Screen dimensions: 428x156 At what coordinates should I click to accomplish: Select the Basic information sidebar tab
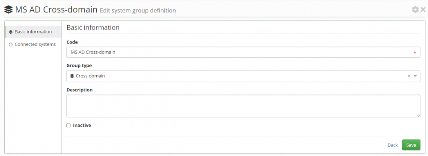[x=33, y=32]
